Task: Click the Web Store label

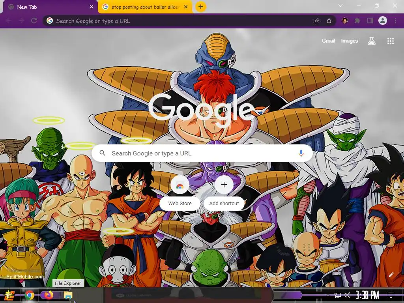Action: coord(180,203)
